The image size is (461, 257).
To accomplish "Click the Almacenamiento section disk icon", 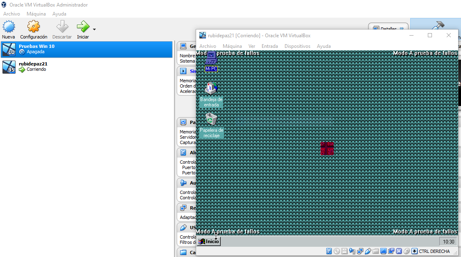I will (183, 152).
